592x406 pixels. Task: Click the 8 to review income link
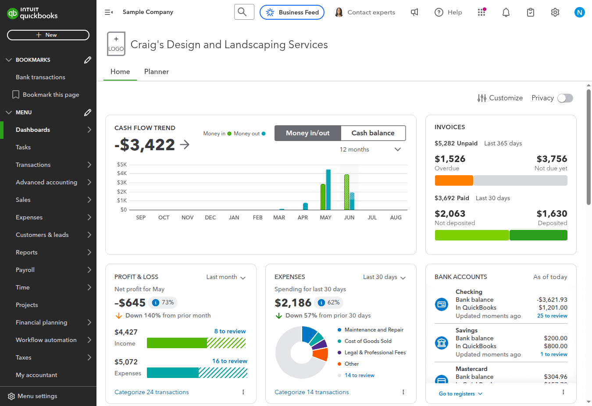click(x=230, y=331)
